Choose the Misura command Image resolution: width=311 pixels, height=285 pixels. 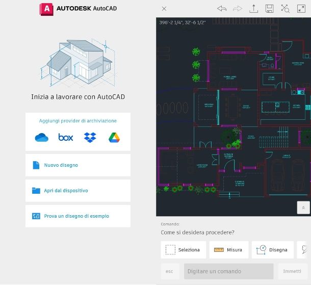pos(229,250)
